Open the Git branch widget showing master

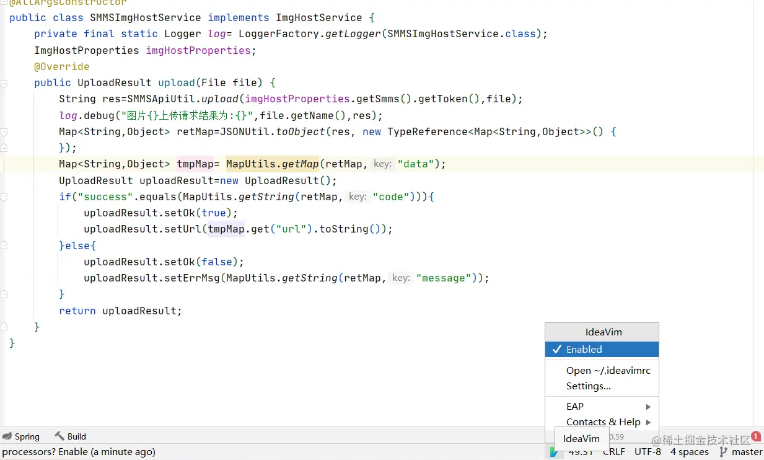pos(741,452)
